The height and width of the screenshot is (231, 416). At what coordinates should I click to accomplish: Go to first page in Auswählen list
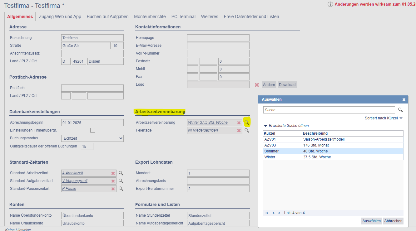(267, 213)
